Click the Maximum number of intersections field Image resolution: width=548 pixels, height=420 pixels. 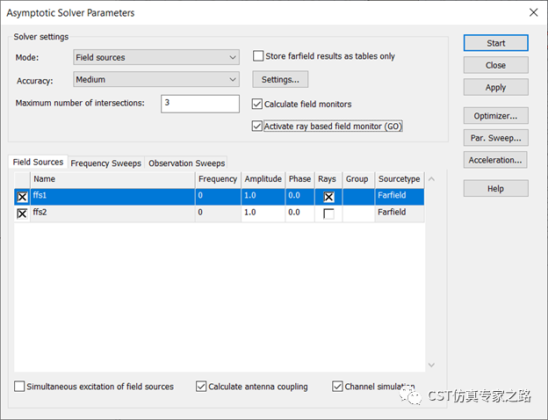tap(199, 104)
